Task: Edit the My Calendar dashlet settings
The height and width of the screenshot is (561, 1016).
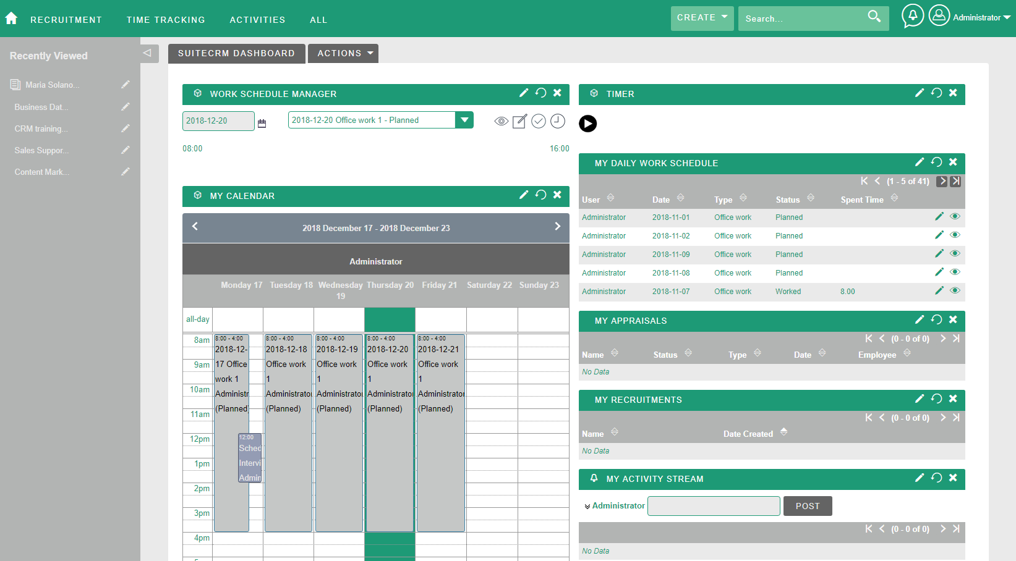Action: click(524, 195)
